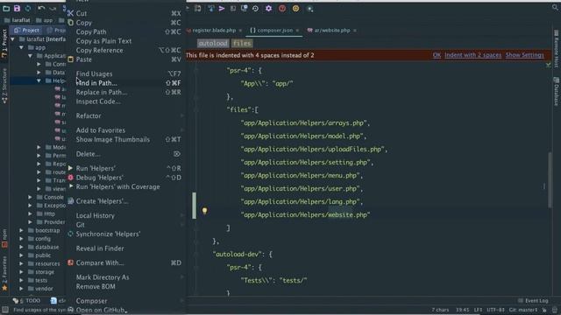Click the Redo arrow icon

53,8
